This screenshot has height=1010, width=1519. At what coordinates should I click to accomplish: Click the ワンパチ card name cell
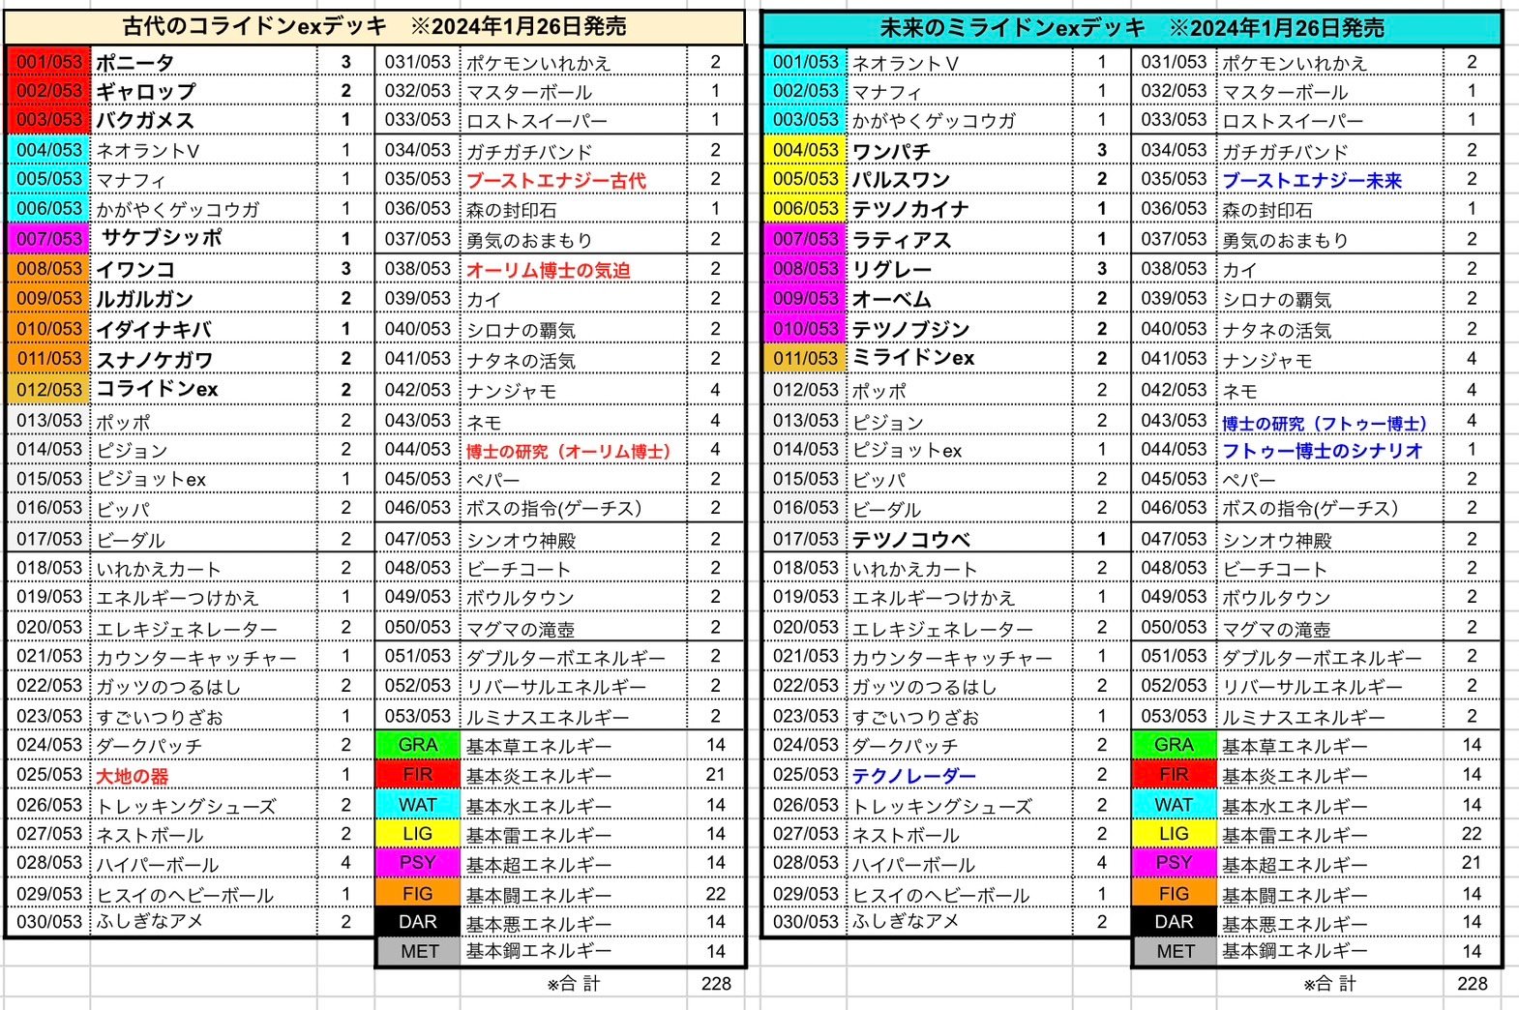pos(960,151)
